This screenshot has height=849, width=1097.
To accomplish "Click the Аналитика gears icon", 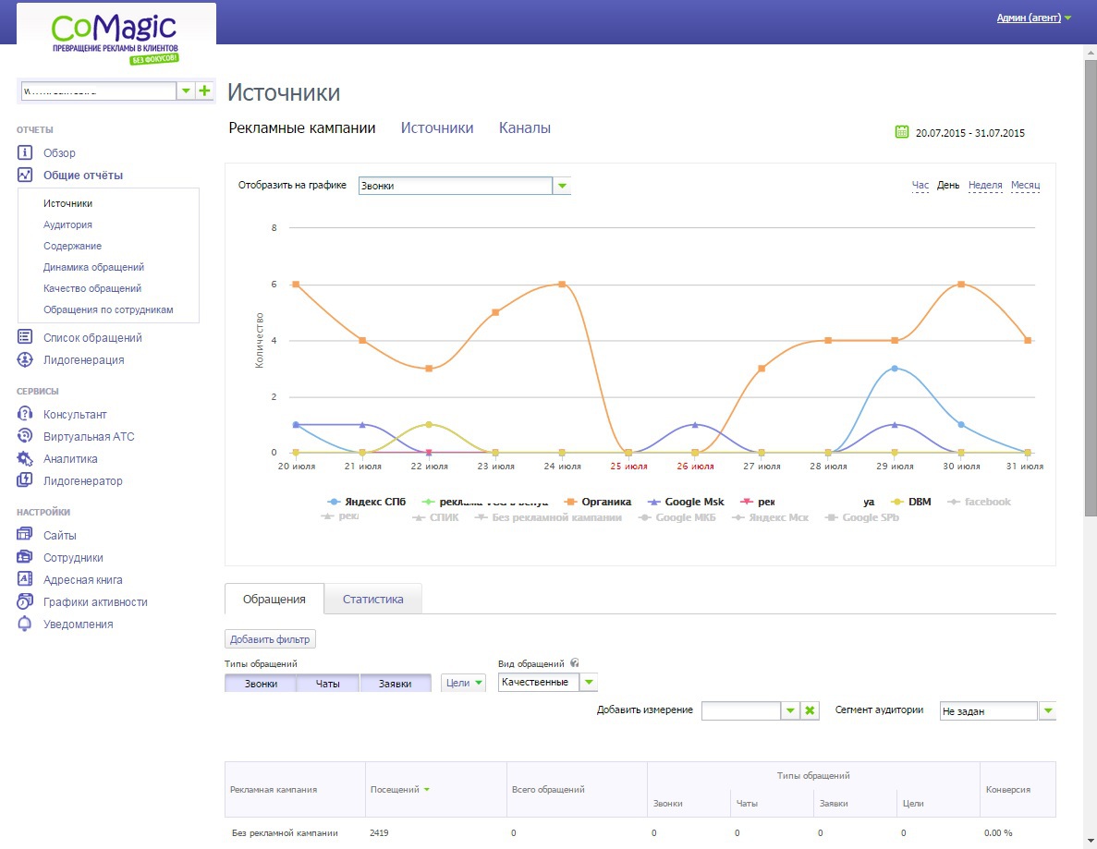I will click(x=24, y=459).
